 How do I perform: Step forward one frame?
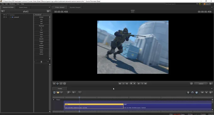(x=138, y=84)
